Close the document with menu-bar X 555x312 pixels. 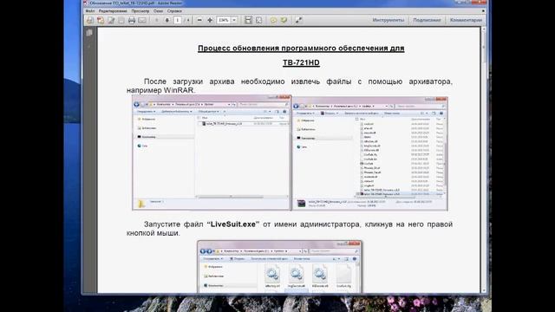[x=484, y=11]
